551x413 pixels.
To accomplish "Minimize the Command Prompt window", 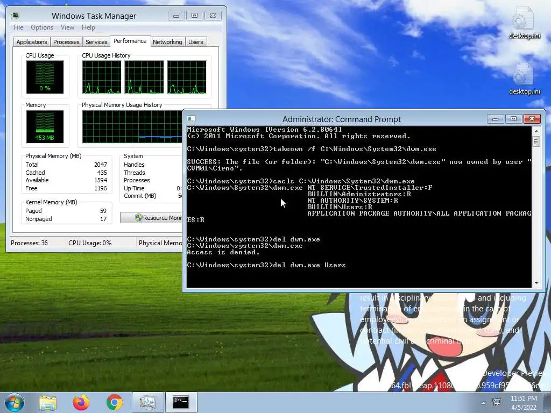I will (x=496, y=119).
